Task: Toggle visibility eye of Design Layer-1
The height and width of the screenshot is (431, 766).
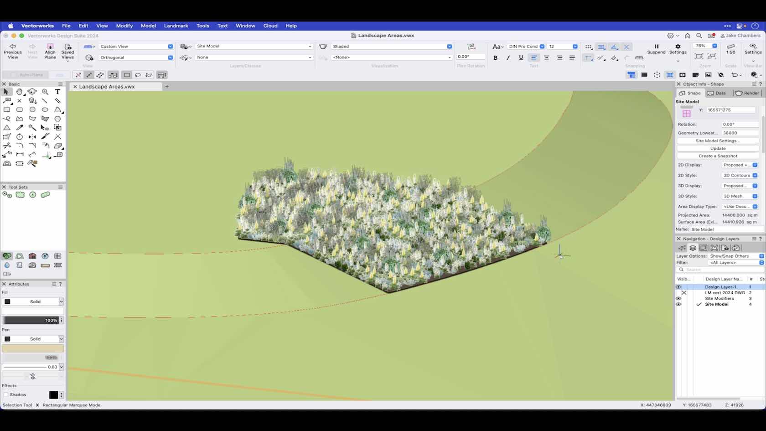Action: click(x=678, y=287)
